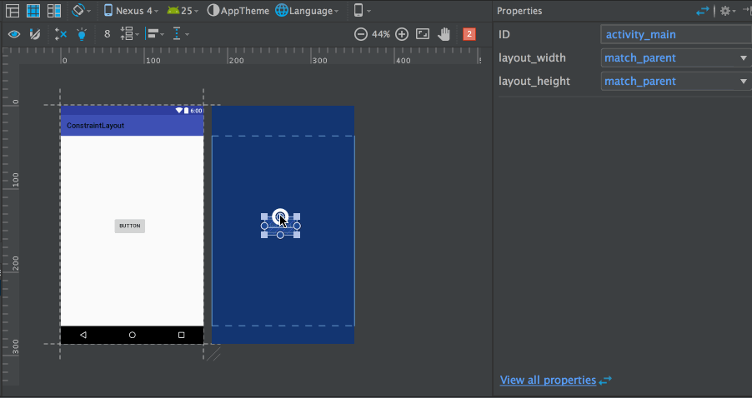Select the pan hand tool
The height and width of the screenshot is (398, 752).
[x=444, y=34]
